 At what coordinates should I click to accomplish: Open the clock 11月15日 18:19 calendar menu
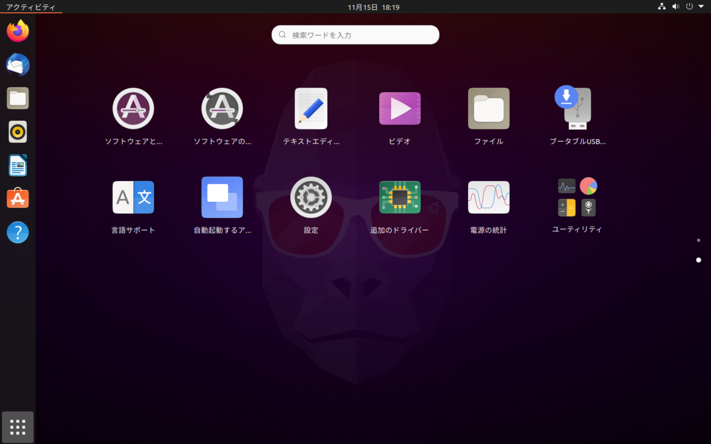coord(373,7)
